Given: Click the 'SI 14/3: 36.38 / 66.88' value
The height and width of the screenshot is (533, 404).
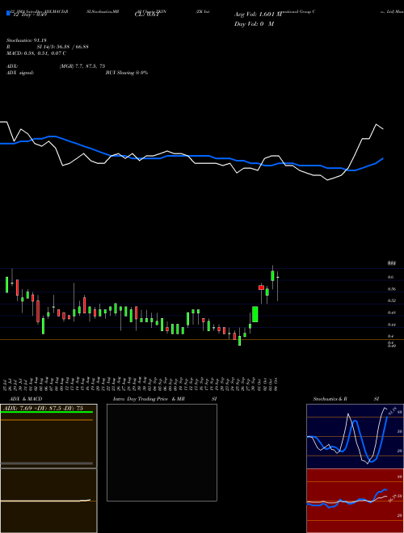Looking at the screenshot, I should [x=63, y=47].
